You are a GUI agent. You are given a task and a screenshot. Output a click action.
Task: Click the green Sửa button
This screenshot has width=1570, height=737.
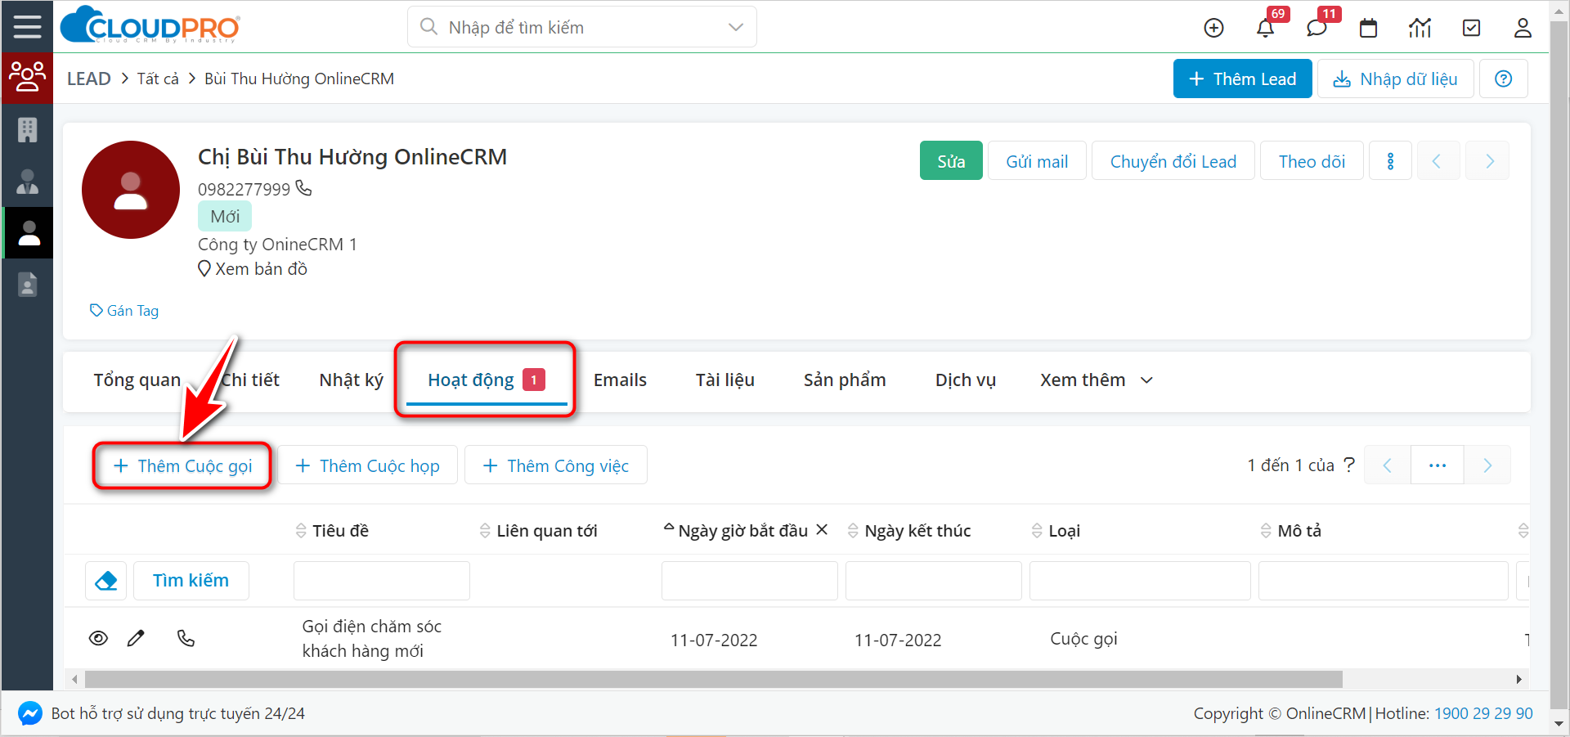[951, 161]
